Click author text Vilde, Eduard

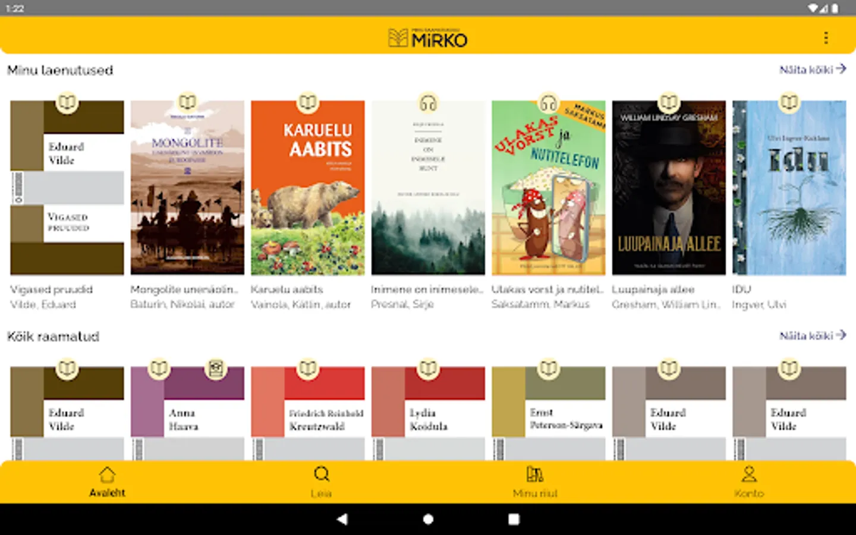pyautogui.click(x=43, y=304)
